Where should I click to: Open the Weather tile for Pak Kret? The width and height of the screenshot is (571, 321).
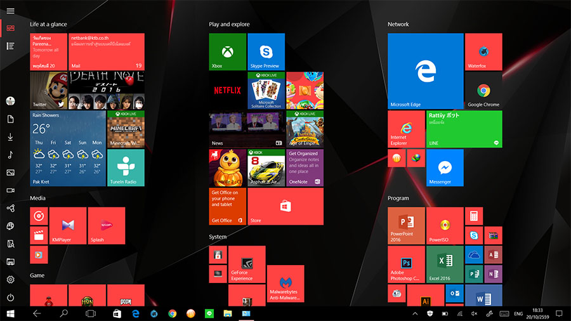(x=68, y=148)
